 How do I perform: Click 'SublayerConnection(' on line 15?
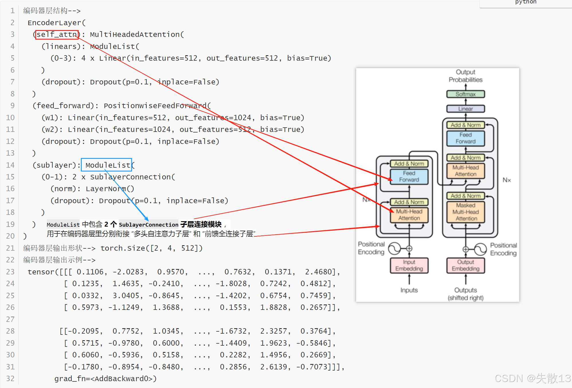[x=132, y=177]
